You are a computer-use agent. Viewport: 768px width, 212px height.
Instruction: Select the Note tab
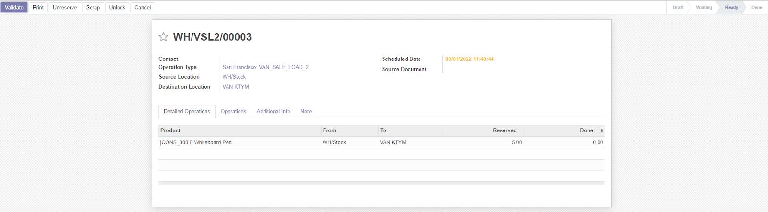(306, 111)
